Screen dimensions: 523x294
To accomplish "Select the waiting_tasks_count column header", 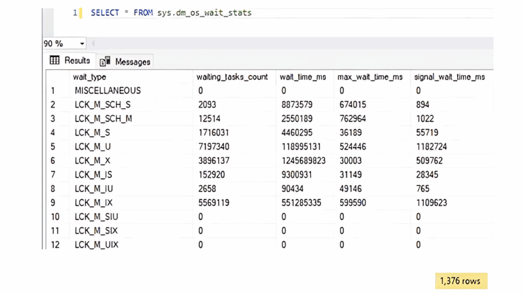I will point(231,77).
